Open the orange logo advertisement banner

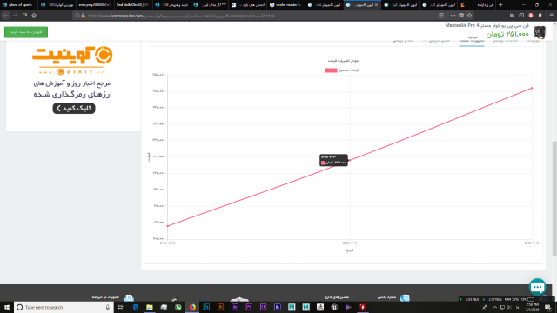(x=72, y=60)
